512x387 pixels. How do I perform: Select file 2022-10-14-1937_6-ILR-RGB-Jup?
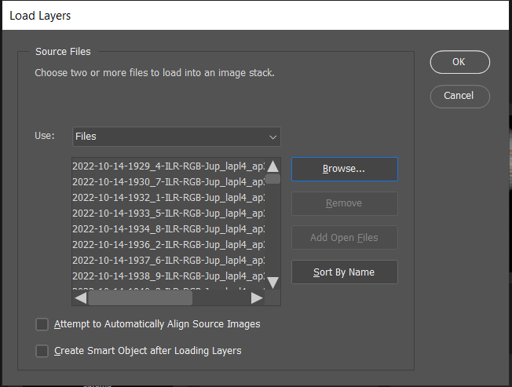[169, 261]
